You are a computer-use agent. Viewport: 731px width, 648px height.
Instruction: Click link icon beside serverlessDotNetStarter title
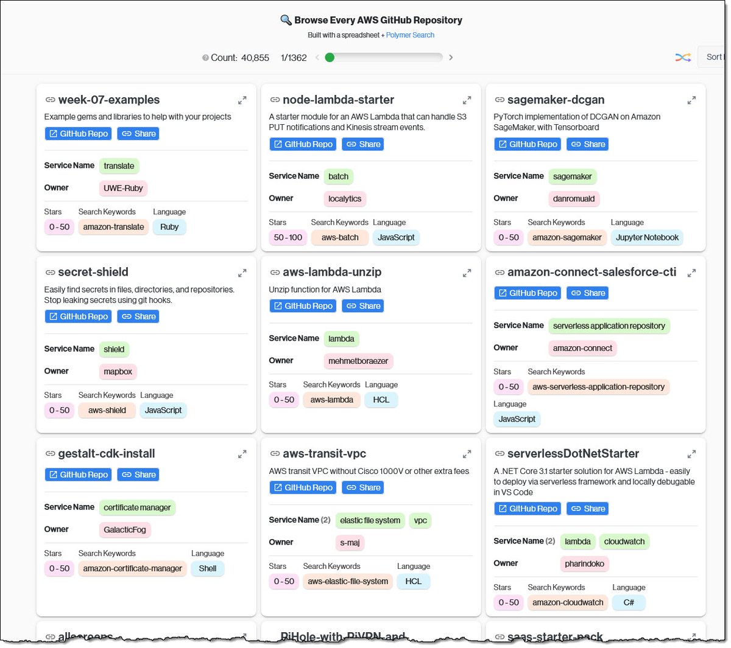pos(500,454)
